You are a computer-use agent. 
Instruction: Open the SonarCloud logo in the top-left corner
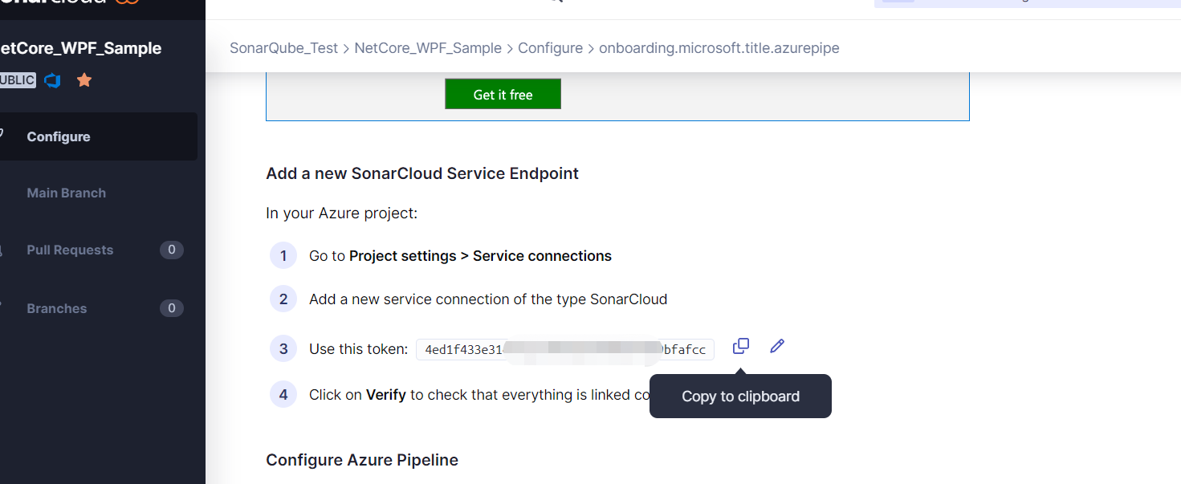coord(48,4)
